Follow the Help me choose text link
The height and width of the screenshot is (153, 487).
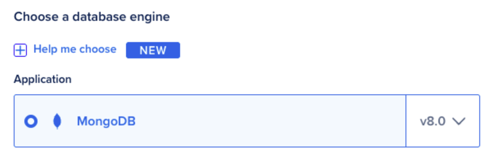75,49
